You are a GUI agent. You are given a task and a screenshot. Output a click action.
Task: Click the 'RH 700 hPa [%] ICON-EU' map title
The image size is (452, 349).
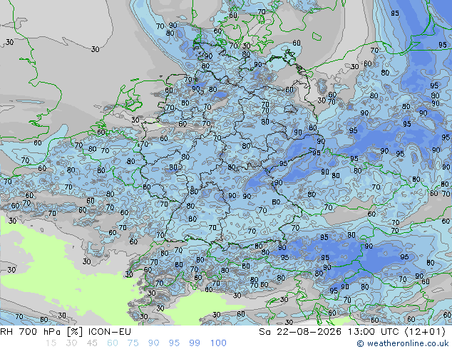tap(66, 332)
